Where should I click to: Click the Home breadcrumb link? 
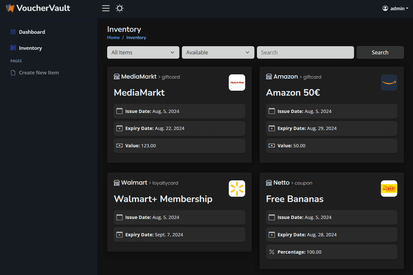[x=113, y=37]
